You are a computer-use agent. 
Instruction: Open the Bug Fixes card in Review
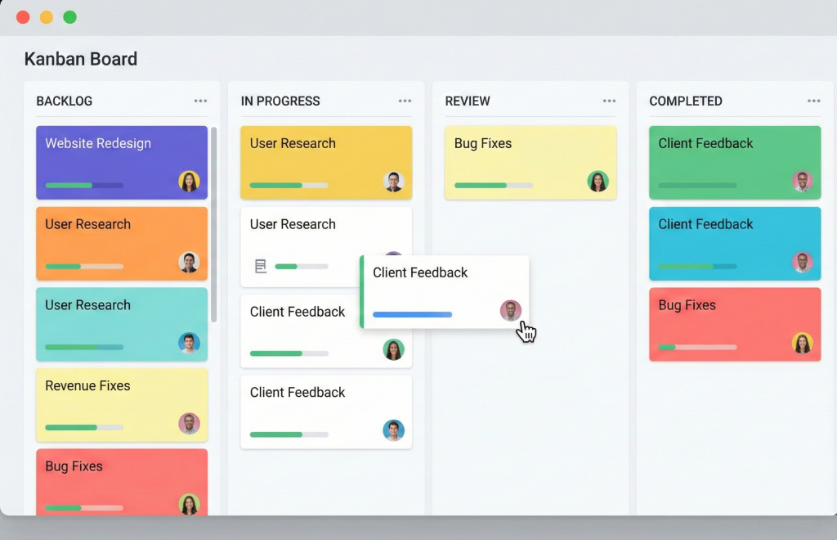point(530,161)
